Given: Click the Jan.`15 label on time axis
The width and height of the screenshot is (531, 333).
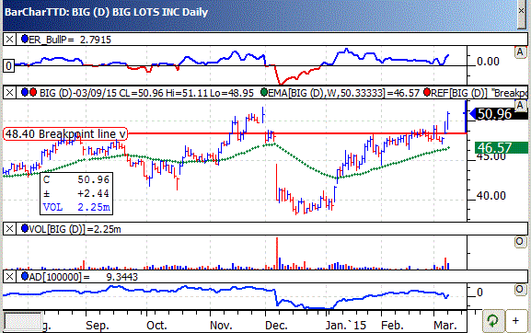Looking at the screenshot, I should pos(346,326).
